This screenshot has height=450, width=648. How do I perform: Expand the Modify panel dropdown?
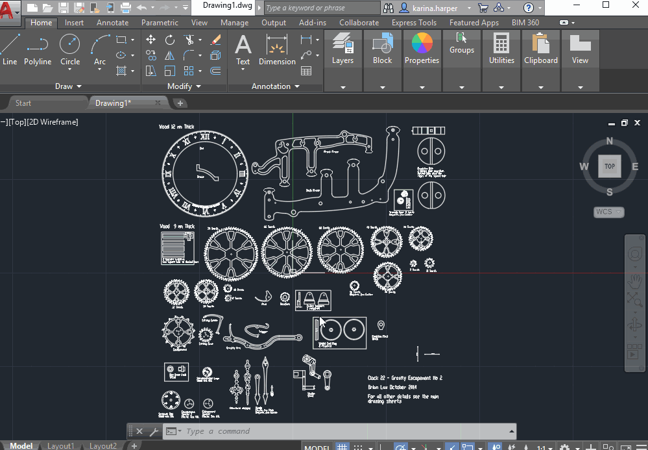pos(198,86)
